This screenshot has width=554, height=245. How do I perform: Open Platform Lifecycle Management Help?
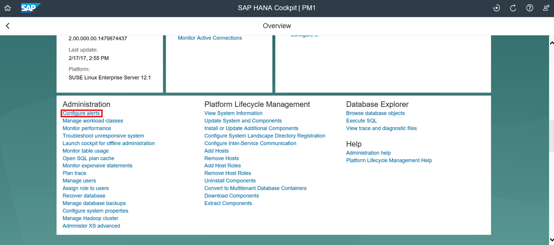point(389,161)
